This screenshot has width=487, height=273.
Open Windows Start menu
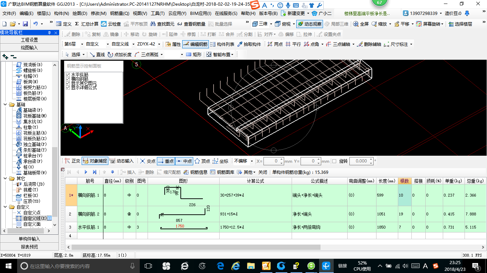point(8,266)
